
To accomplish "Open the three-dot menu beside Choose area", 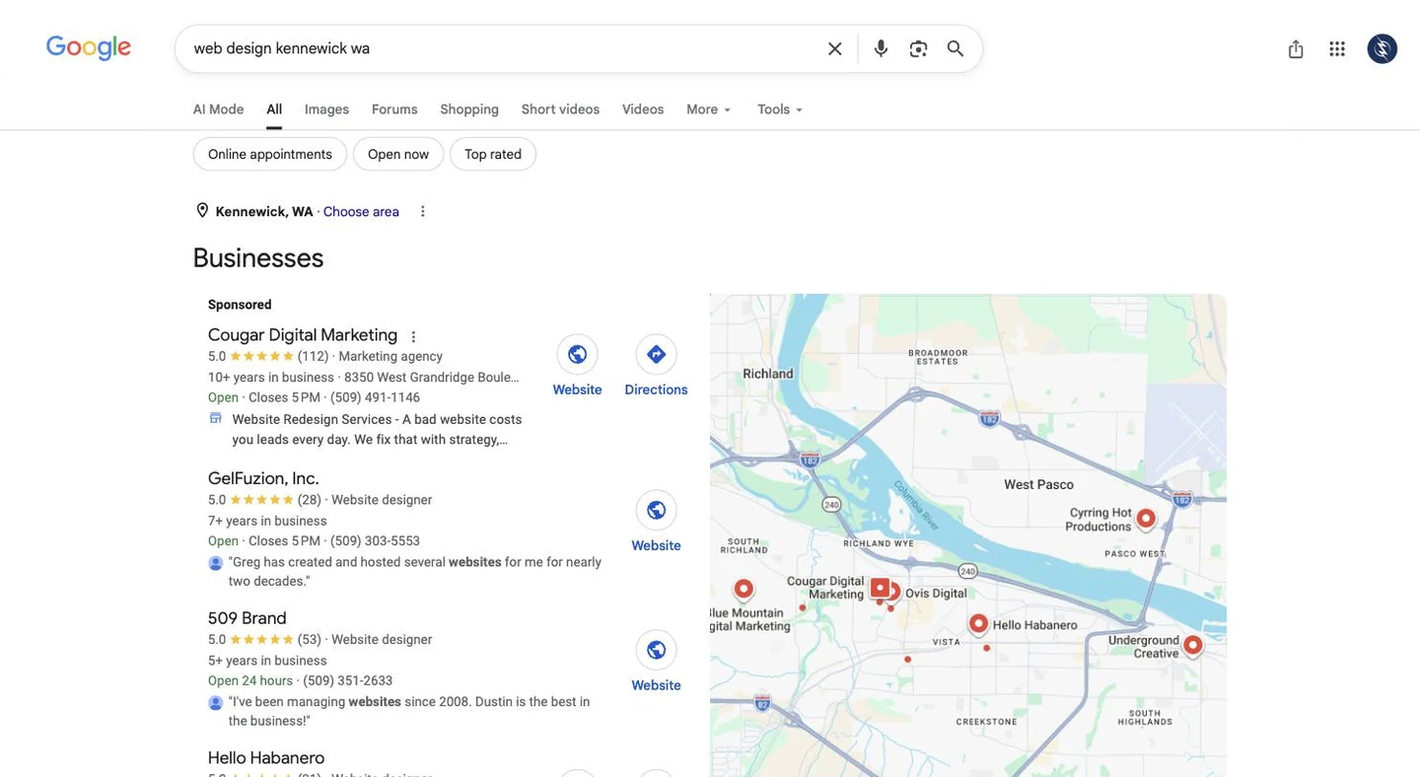I will click(x=423, y=211).
